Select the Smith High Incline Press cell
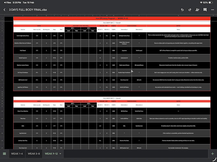The width and height of the screenshot is (217, 162). (23, 36)
